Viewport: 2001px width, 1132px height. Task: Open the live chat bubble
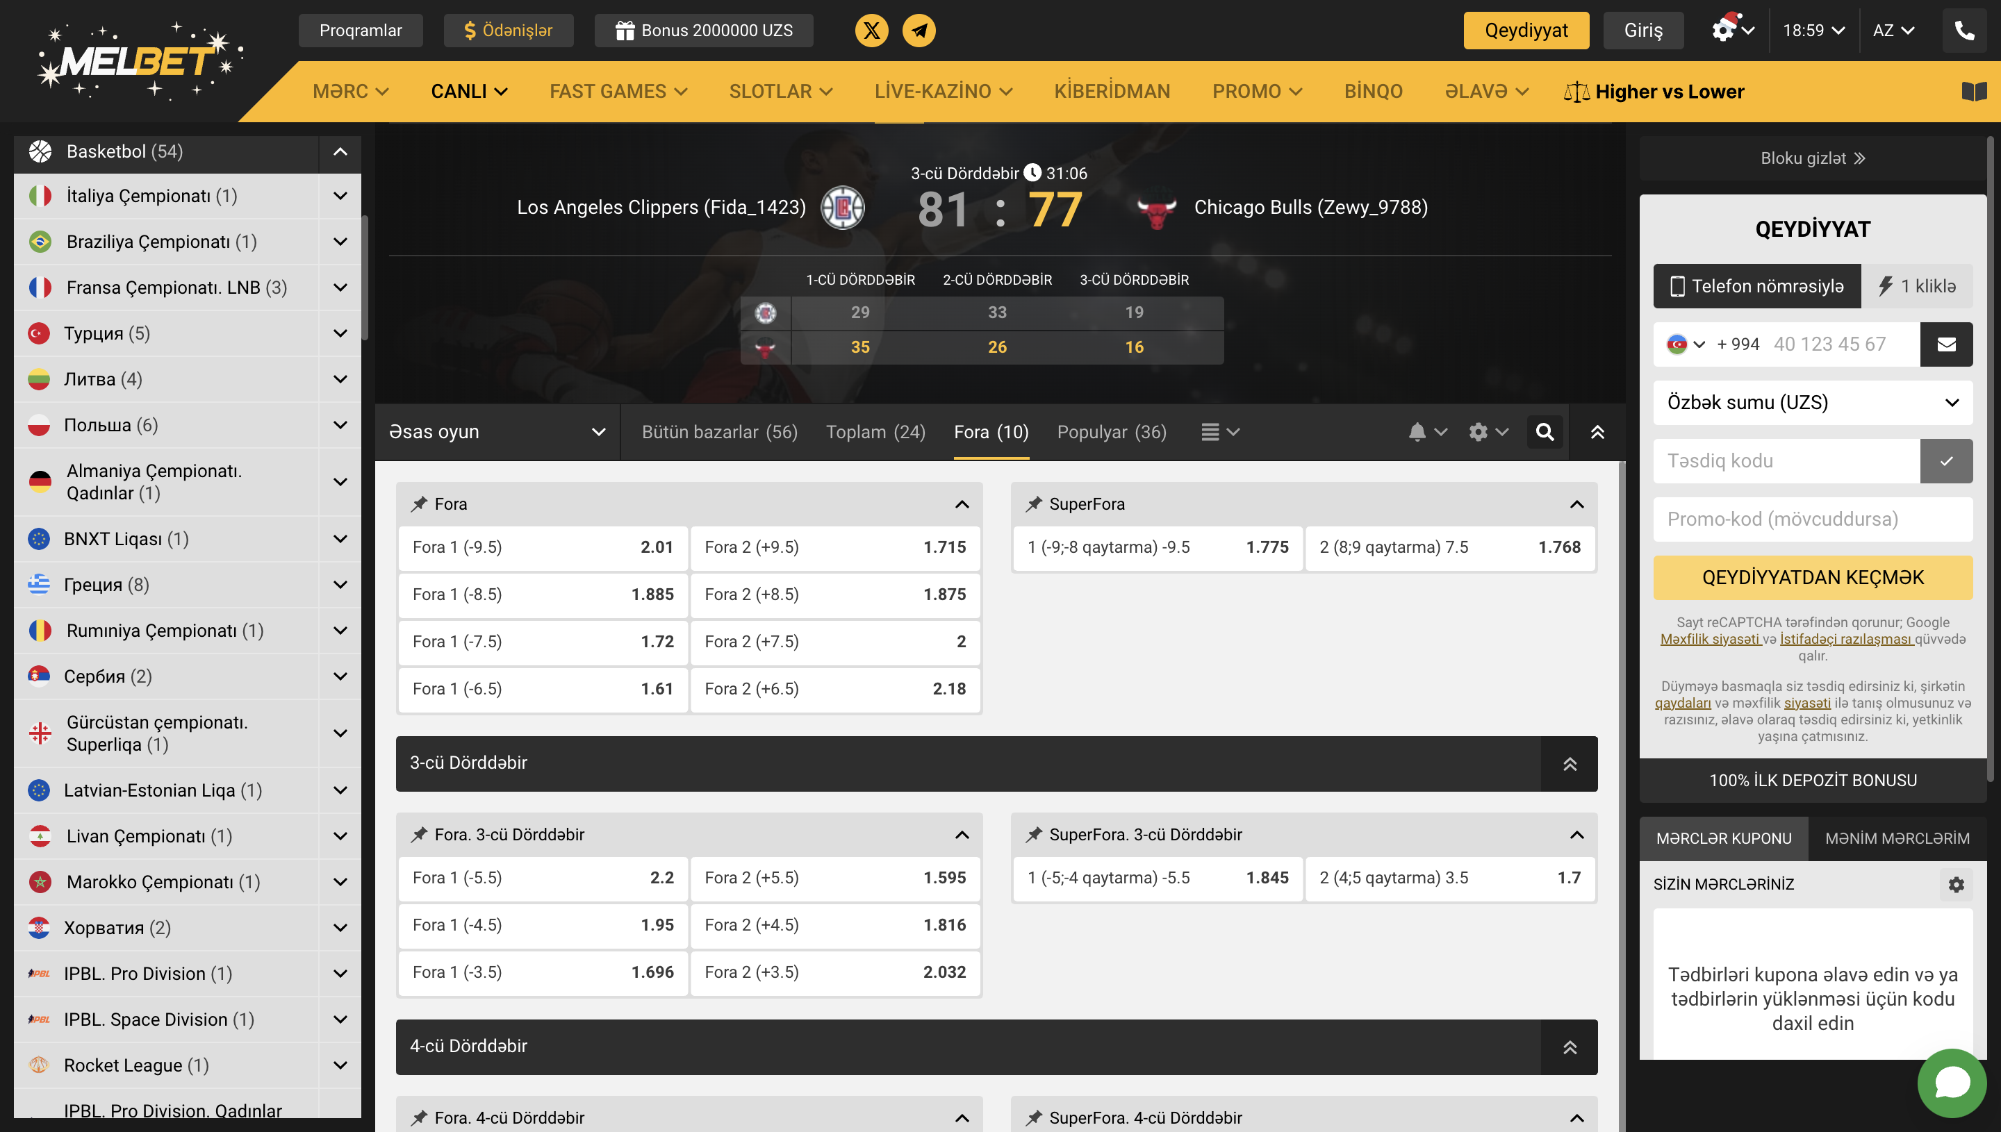[x=1951, y=1081]
